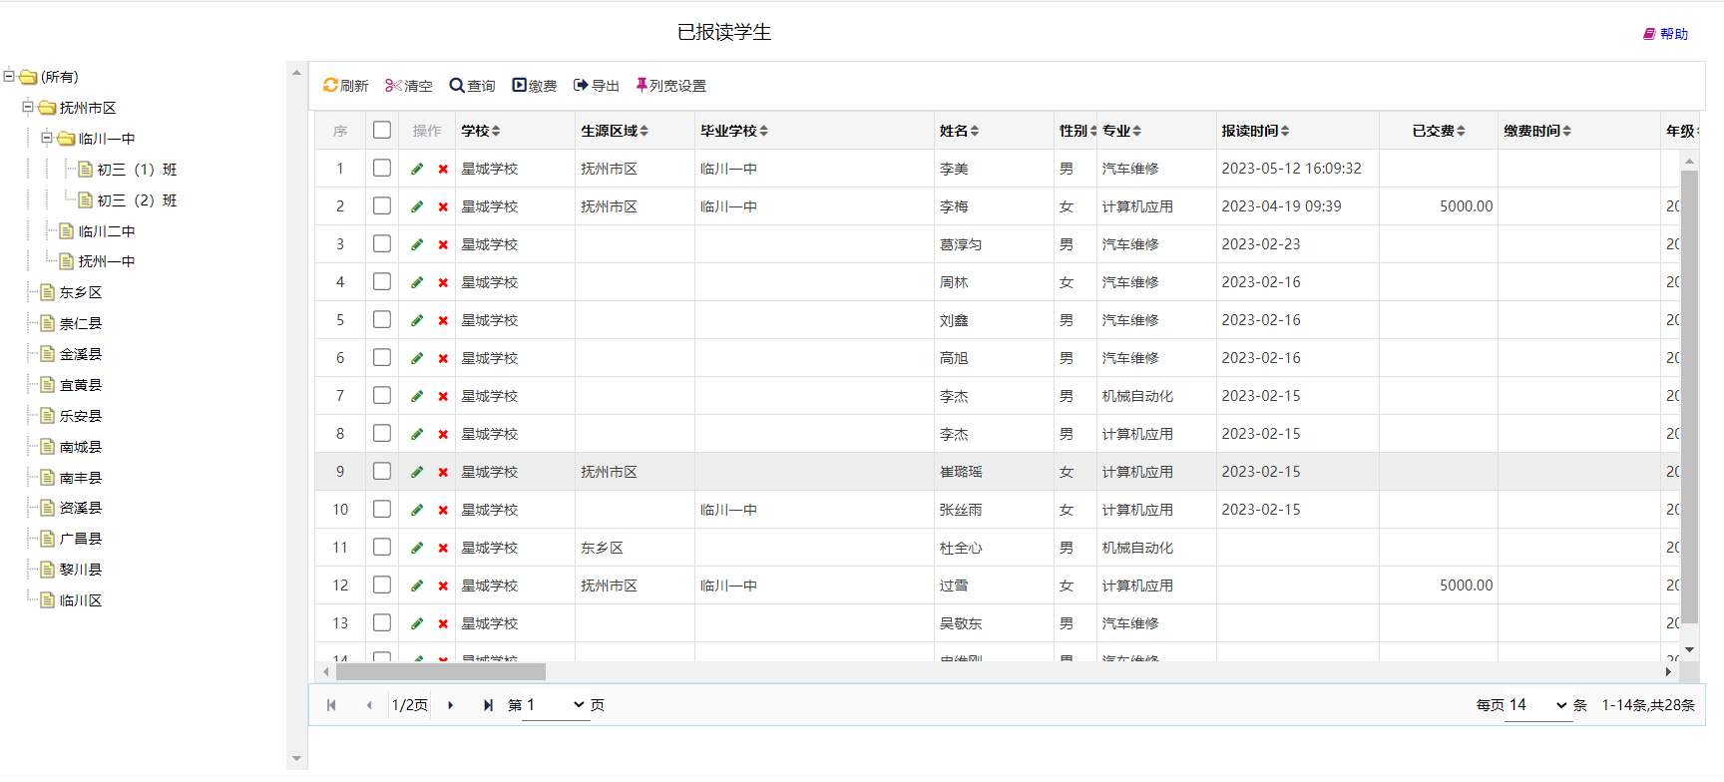Screen dimensions: 1724x782
Task: Sort by the 姓名 column header
Action: coord(960,131)
